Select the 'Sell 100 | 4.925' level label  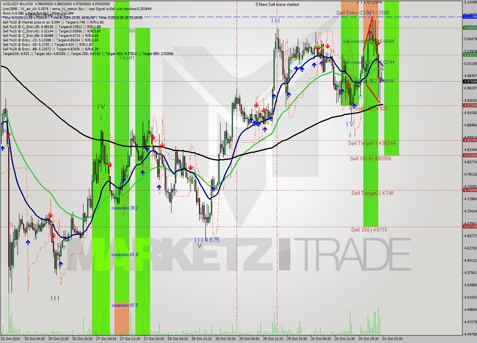coord(371,108)
